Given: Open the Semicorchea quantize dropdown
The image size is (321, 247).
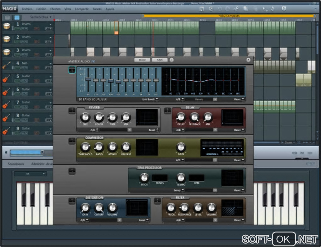Looking at the screenshot, I should tap(41, 17).
